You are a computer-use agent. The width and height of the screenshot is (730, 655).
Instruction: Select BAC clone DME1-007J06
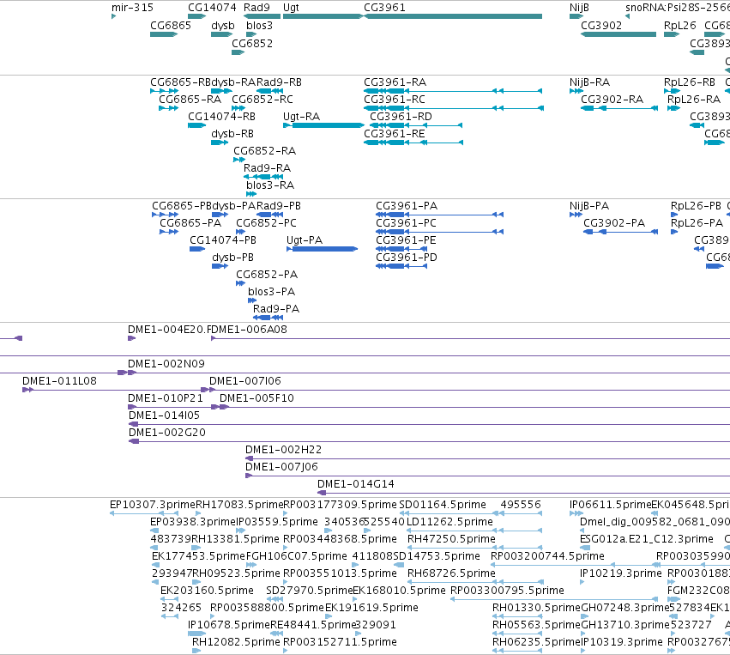[x=281, y=467]
